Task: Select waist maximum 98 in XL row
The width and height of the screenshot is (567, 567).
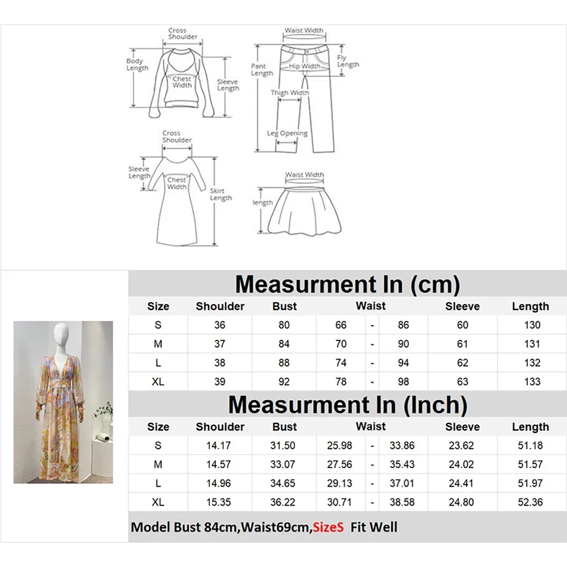Action: (403, 381)
